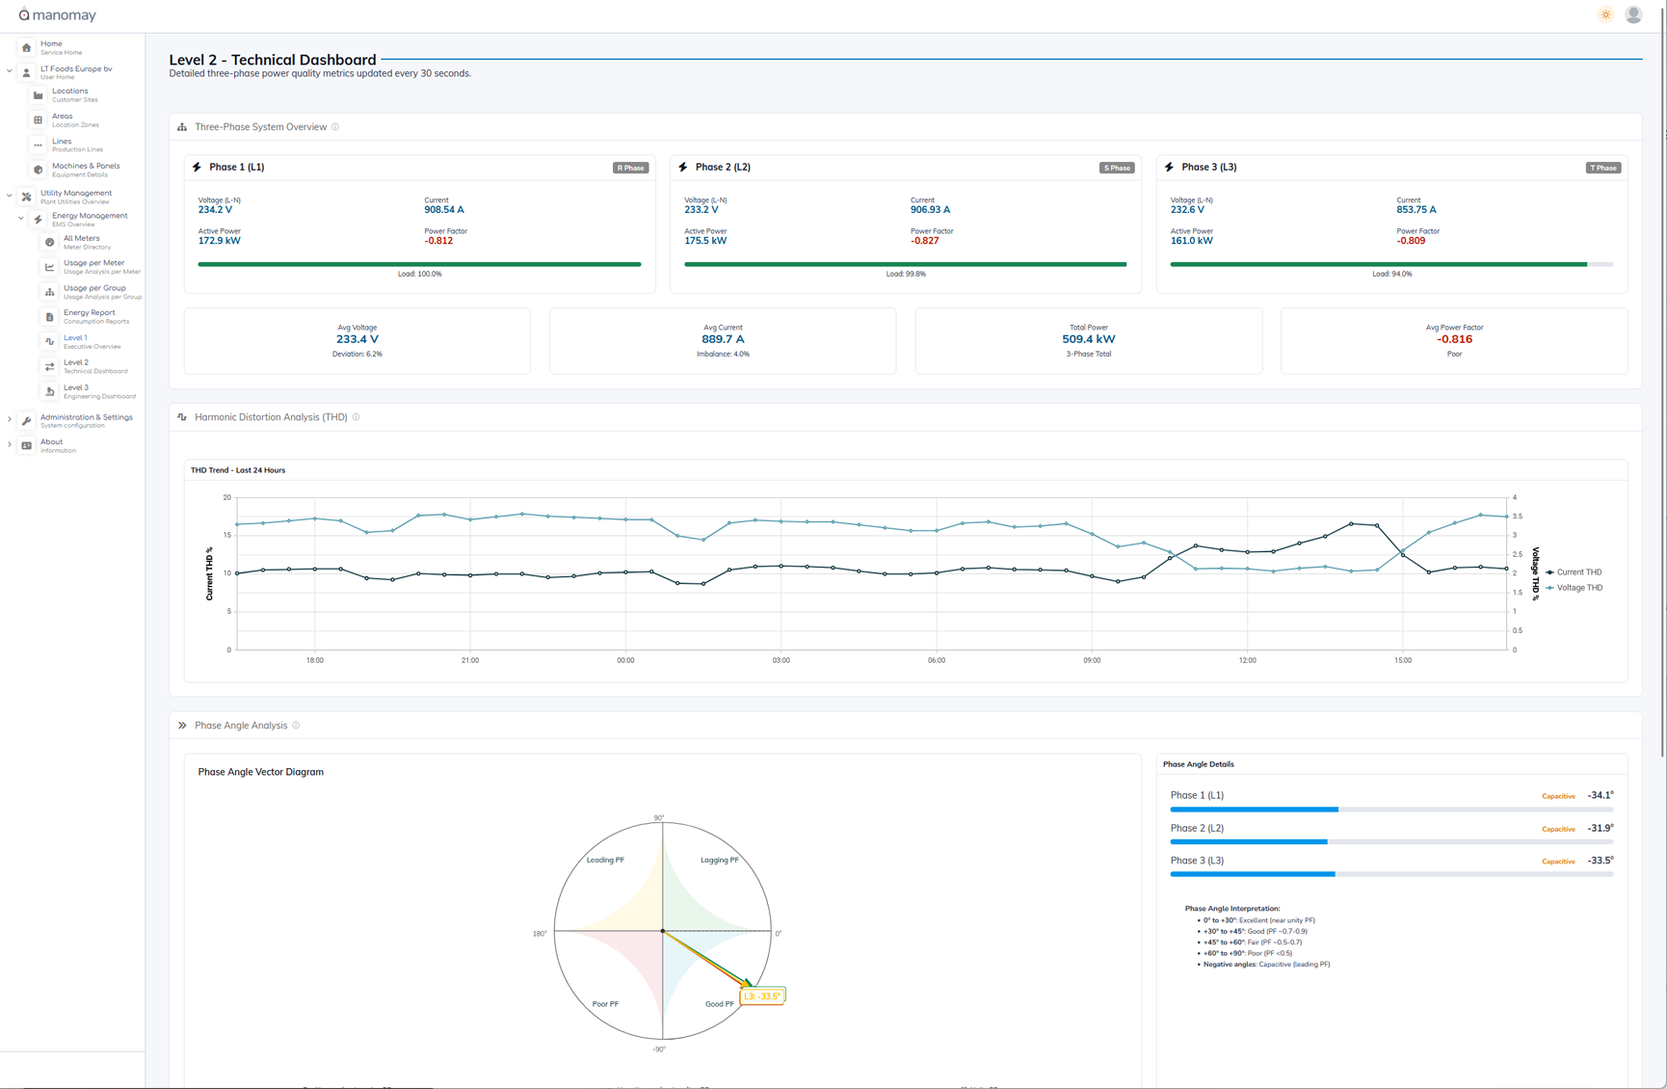The width and height of the screenshot is (1667, 1089).
Task: Click info icon beside Three-Phase System Overview
Action: pos(335,127)
